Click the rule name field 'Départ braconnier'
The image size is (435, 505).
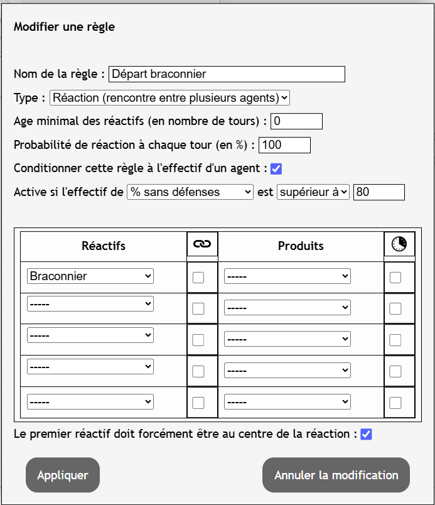(227, 74)
